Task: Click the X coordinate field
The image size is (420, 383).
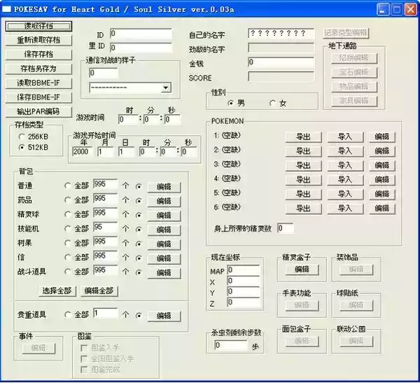Action: 244,281
